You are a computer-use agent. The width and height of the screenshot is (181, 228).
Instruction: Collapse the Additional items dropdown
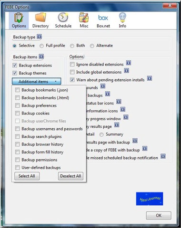[36, 82]
